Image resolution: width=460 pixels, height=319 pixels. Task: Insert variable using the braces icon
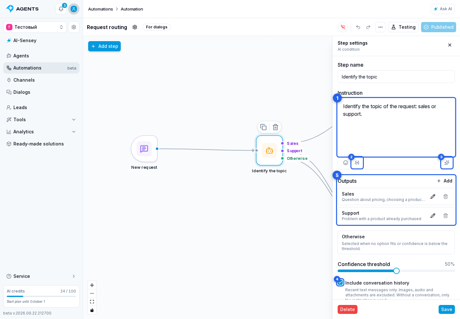tap(357, 163)
